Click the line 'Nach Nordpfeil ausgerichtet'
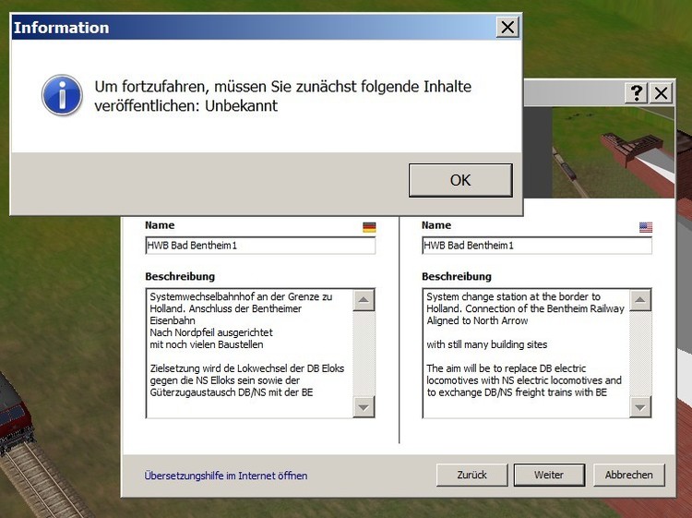692x518 pixels. [211, 332]
